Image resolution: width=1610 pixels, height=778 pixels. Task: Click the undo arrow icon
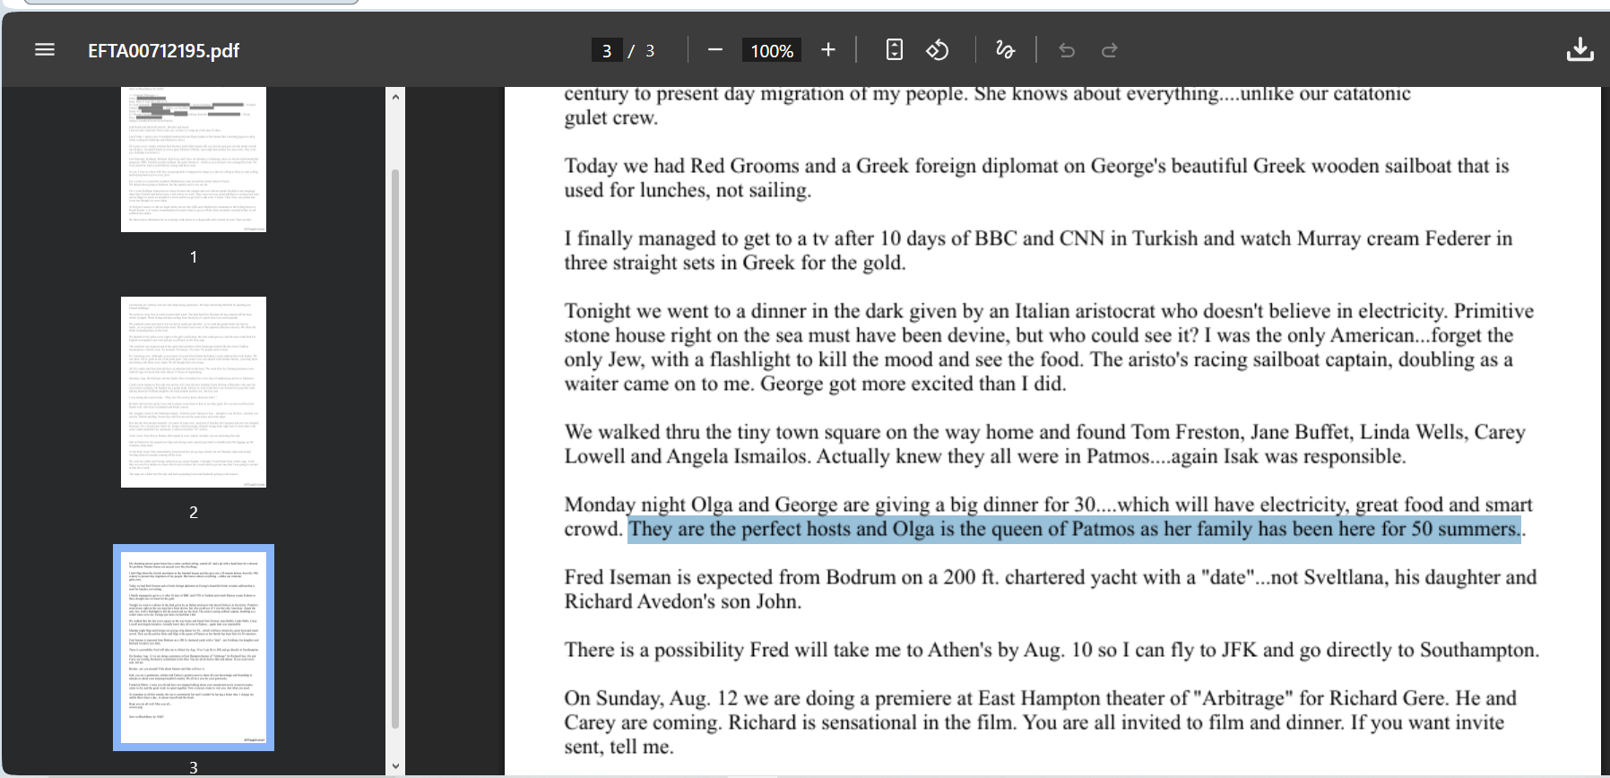[x=1067, y=50]
